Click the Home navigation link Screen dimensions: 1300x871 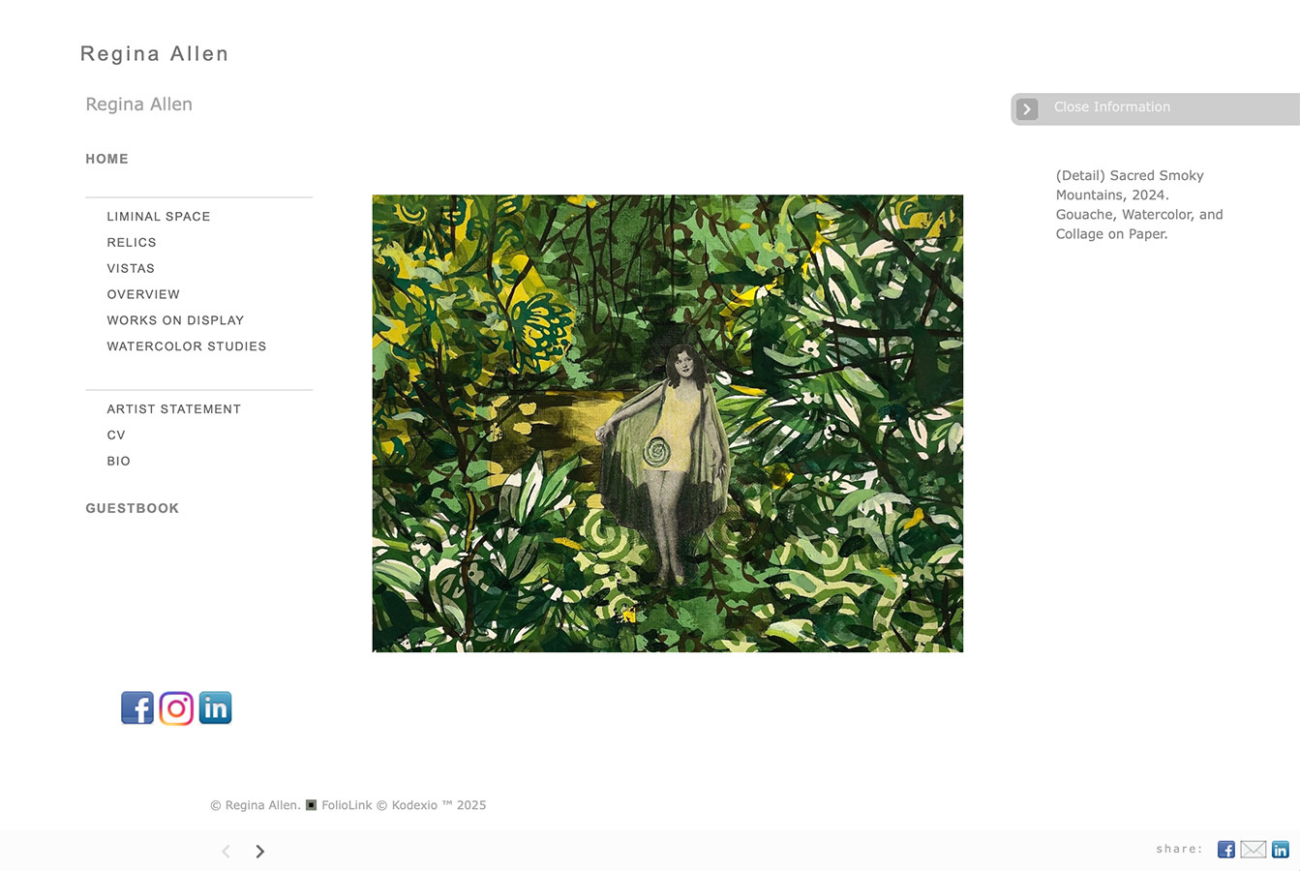coord(106,159)
